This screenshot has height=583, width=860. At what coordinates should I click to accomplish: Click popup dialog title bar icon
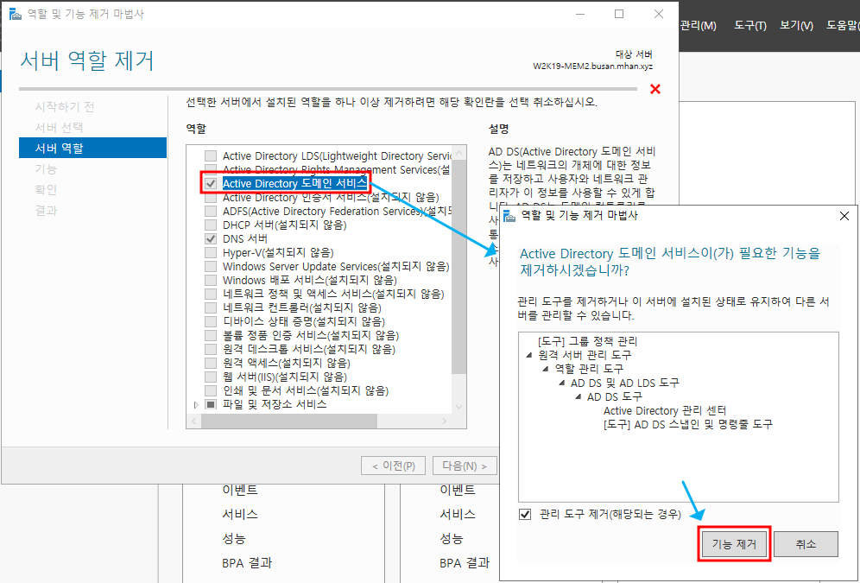pyautogui.click(x=510, y=216)
